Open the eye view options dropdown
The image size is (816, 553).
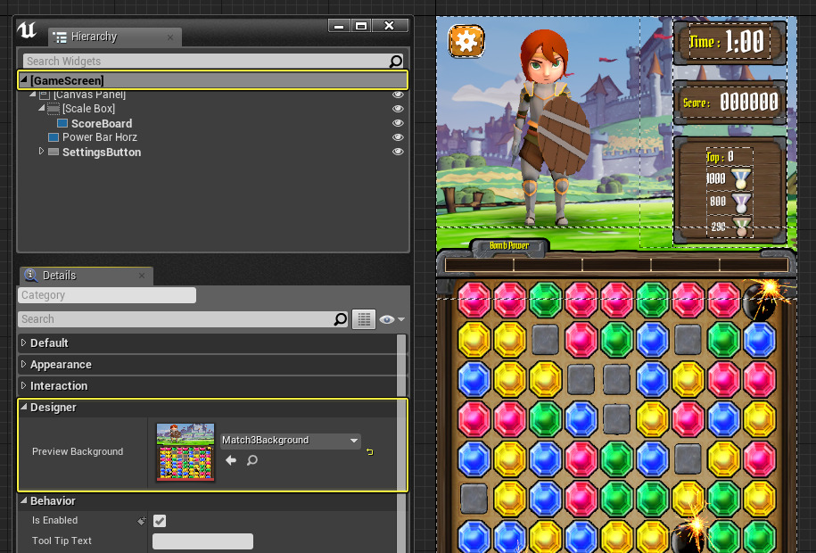[x=392, y=319]
